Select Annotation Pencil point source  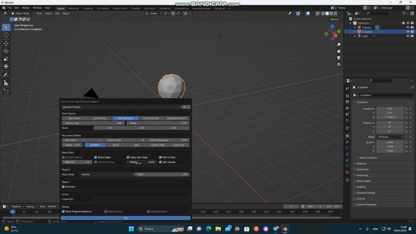pyautogui.click(x=176, y=118)
